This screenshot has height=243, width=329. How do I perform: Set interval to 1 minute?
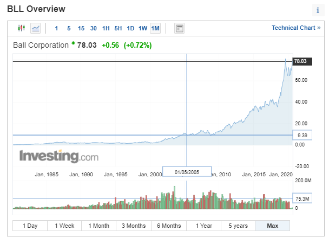[x=56, y=28]
